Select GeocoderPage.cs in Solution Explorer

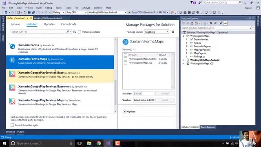202,46
